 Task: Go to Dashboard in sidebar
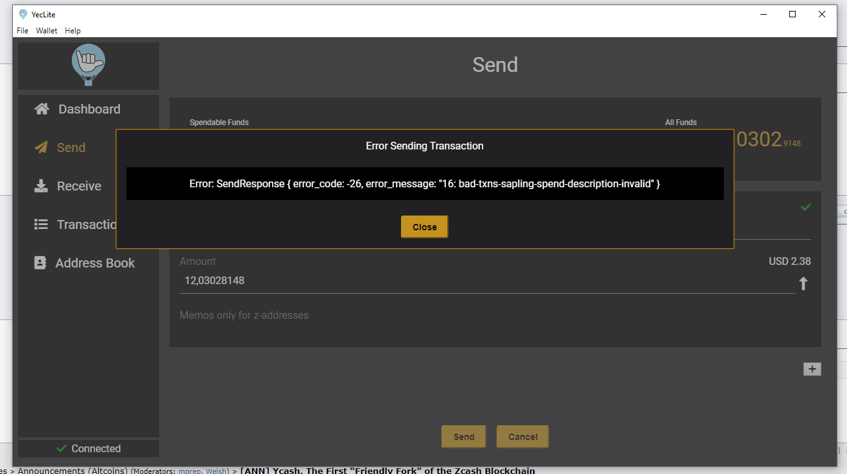89,109
